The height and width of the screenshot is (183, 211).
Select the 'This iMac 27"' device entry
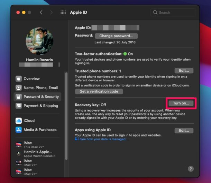[37, 145]
